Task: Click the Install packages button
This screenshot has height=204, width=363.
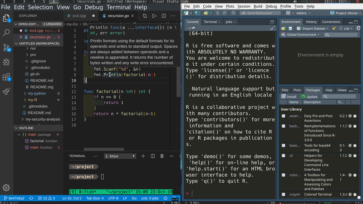Action: (289, 97)
